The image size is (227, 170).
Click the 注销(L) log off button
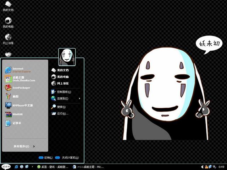pos(46,158)
